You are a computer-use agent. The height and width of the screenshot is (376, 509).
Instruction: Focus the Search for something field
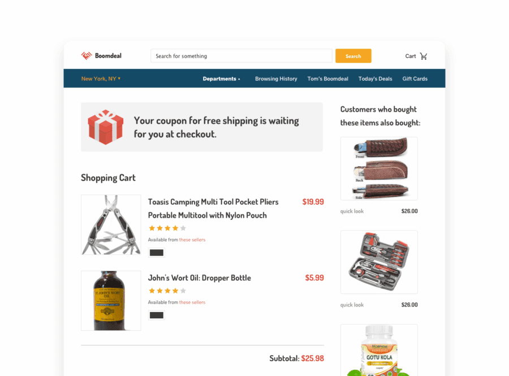click(x=241, y=56)
